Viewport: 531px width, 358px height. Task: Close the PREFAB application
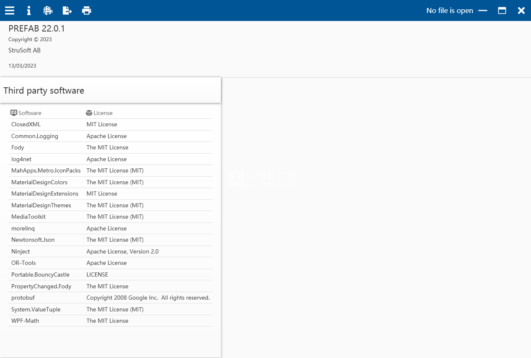521,10
